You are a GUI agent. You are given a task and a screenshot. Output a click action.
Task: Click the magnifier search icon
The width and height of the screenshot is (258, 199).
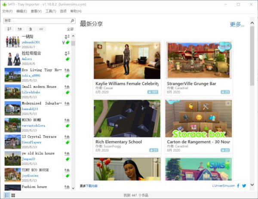[x=72, y=21]
